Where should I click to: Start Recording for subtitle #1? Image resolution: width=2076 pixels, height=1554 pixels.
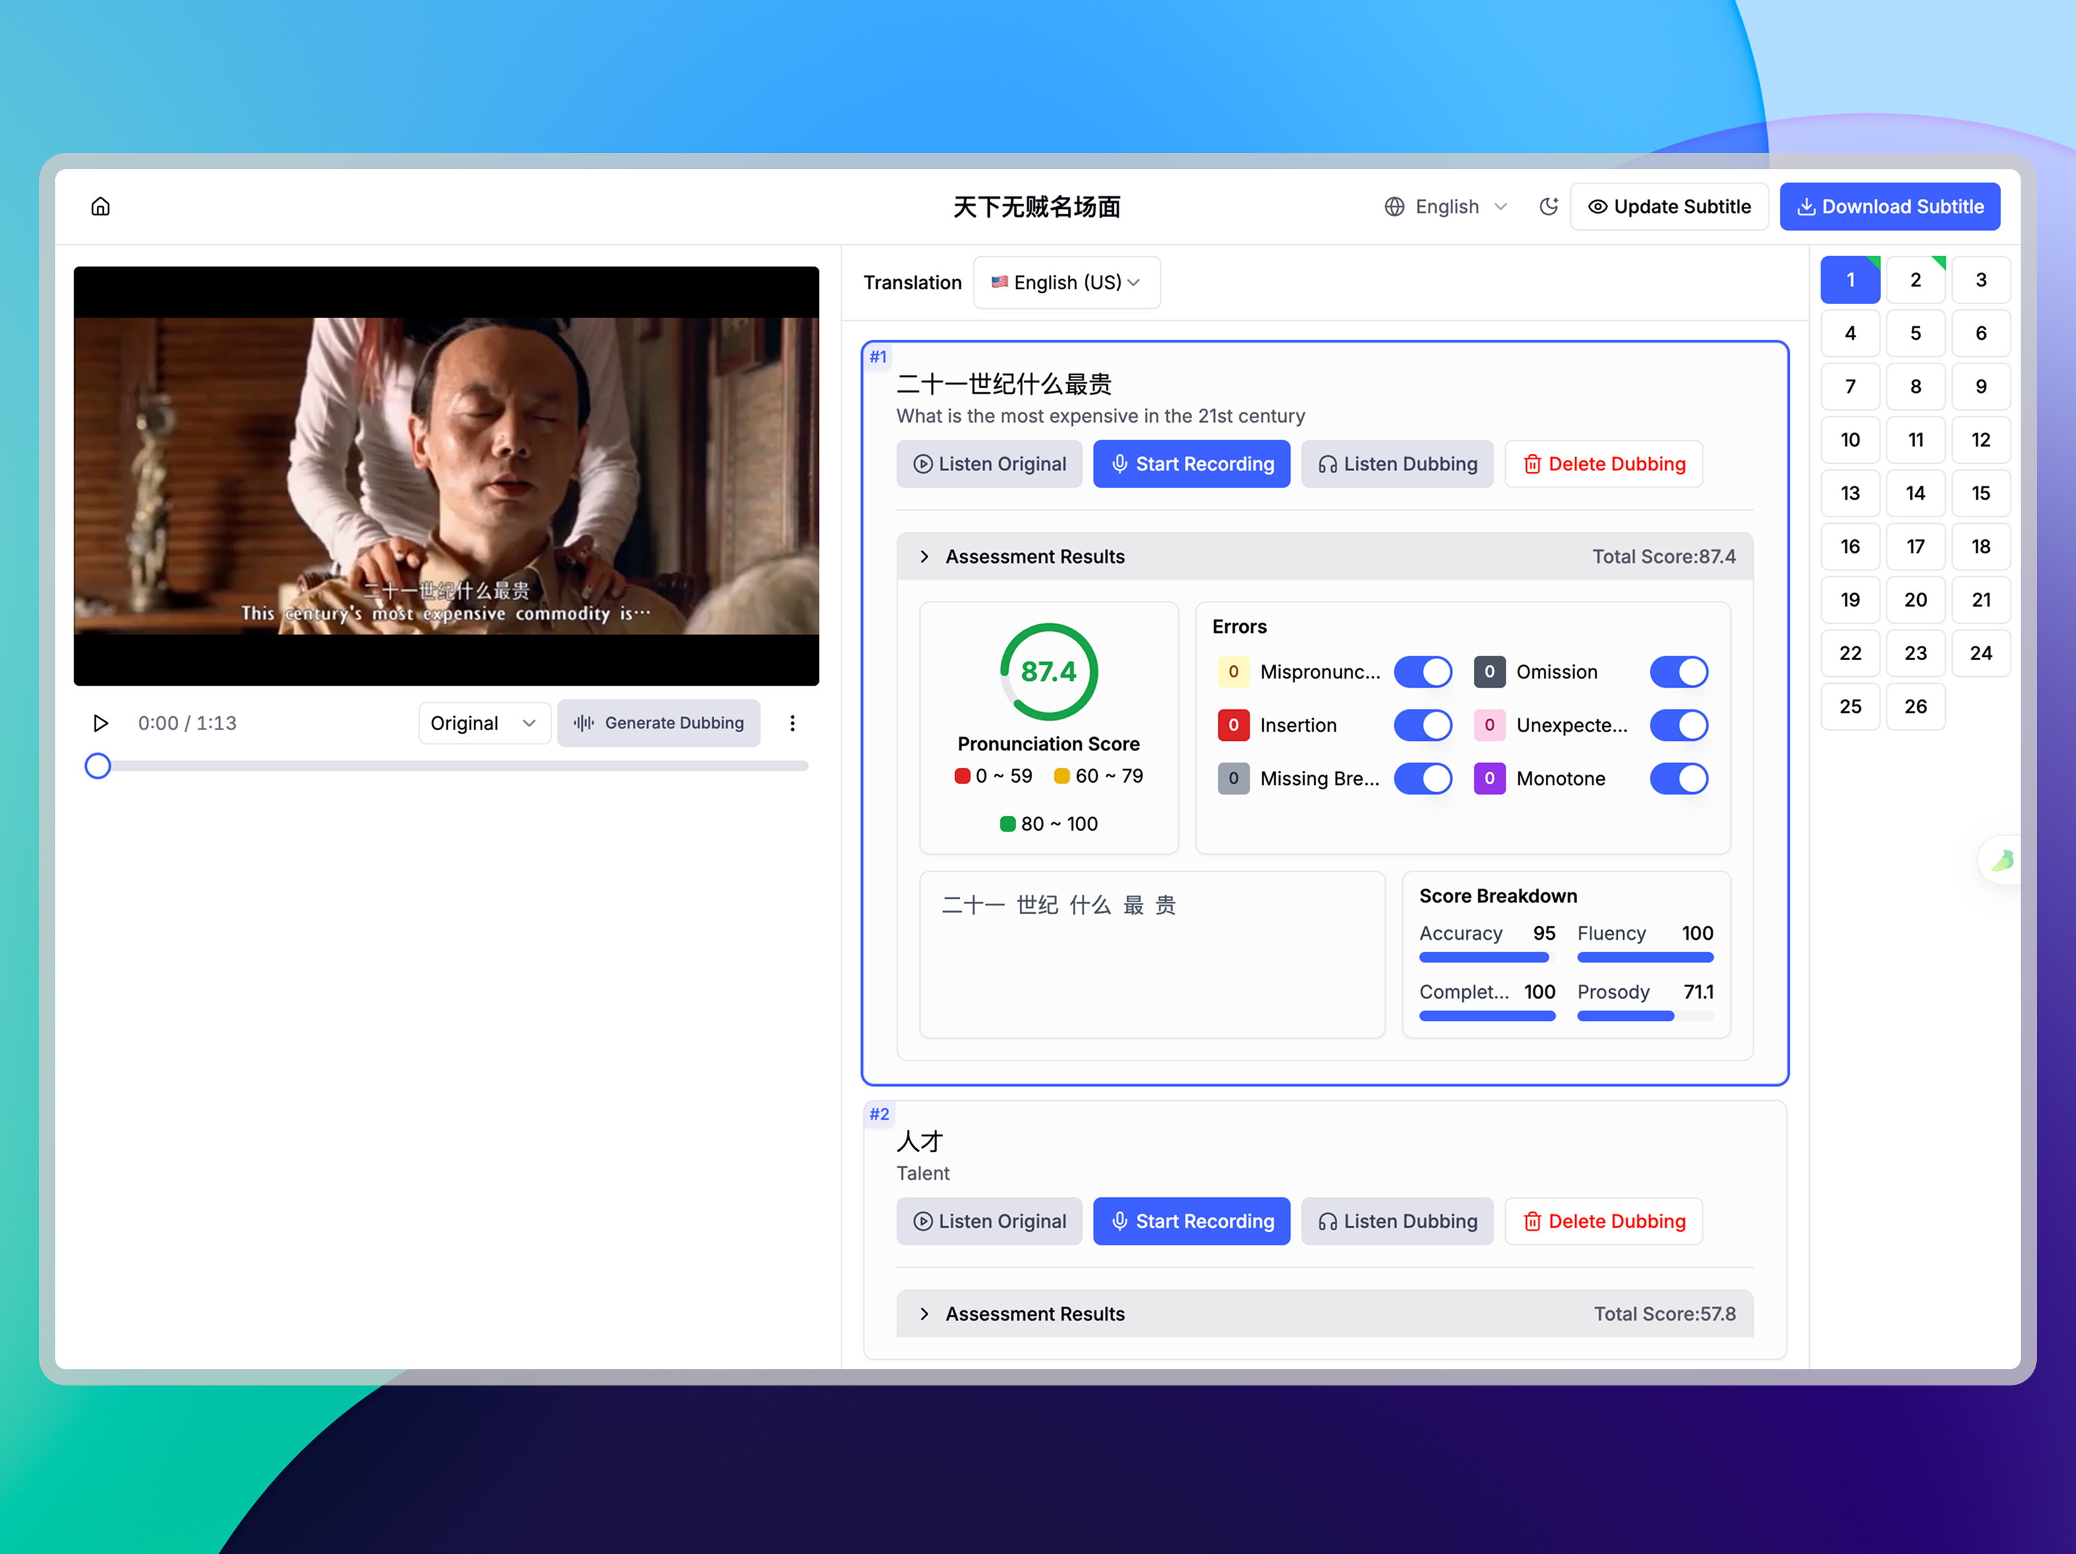click(1191, 465)
